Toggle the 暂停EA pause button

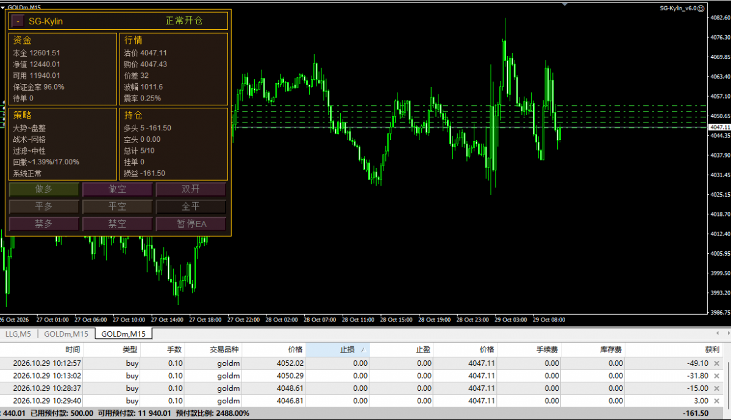(x=191, y=224)
